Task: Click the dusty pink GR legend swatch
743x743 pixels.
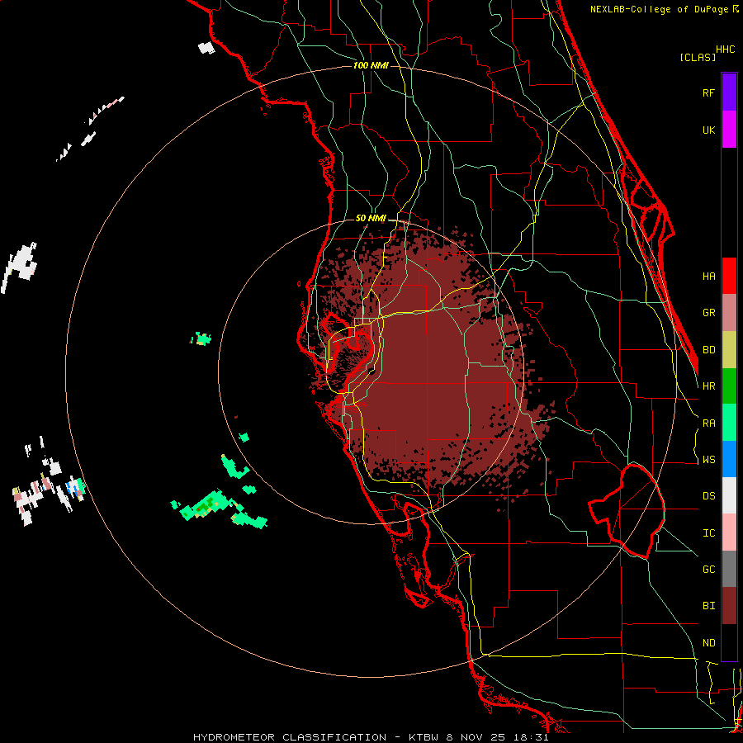Action: point(729,313)
